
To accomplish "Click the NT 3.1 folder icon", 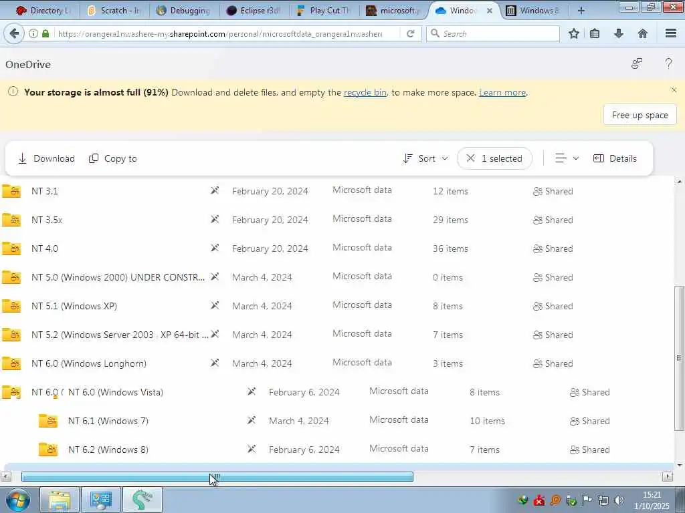I will click(11, 191).
